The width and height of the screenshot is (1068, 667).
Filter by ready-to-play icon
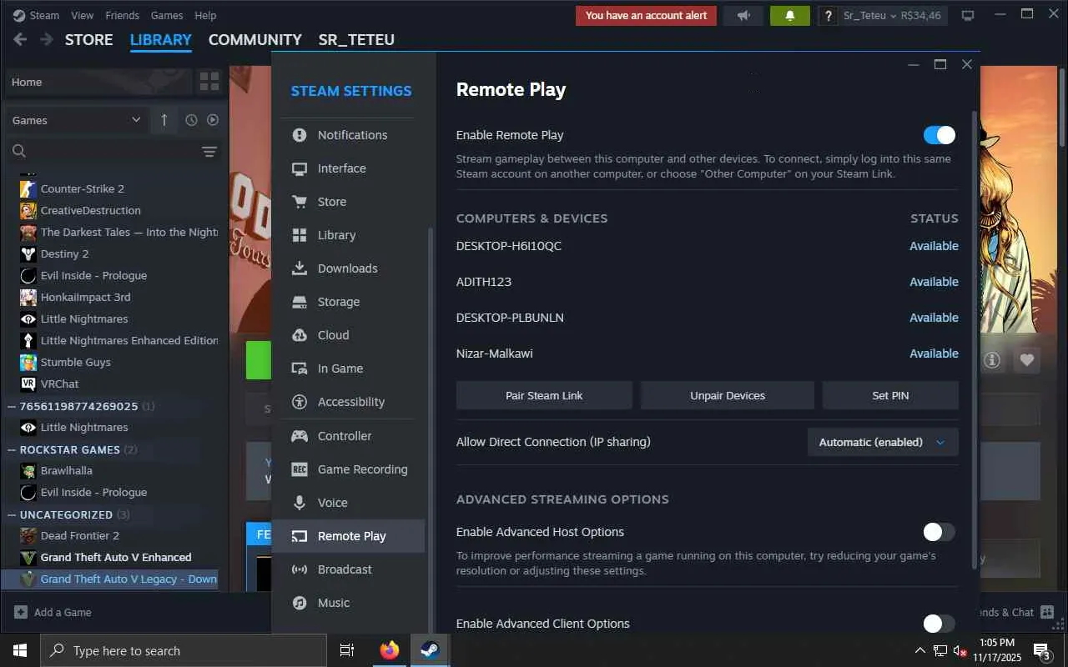coord(213,120)
